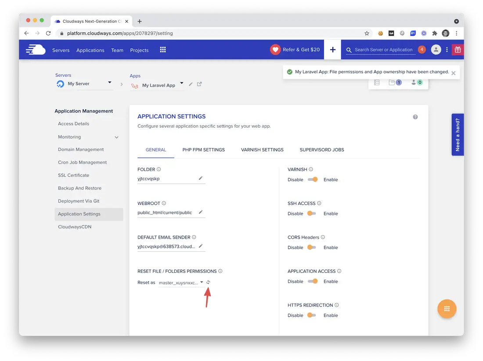Go to Cron Job Management

coord(82,162)
